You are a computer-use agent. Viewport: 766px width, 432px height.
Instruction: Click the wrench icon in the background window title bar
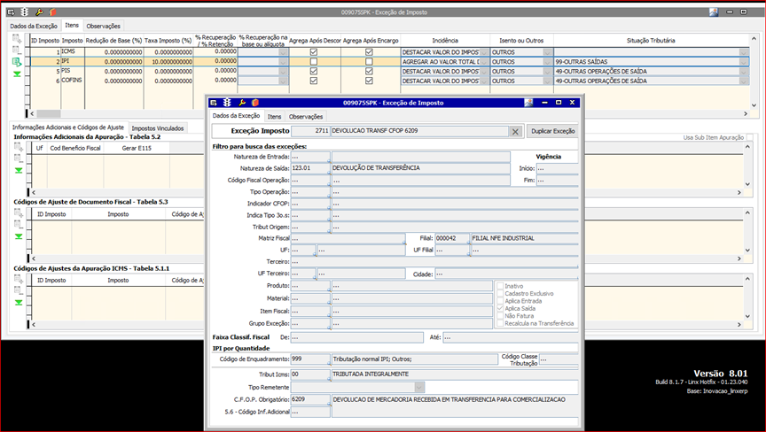[x=39, y=13]
